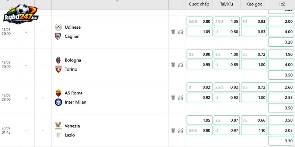This screenshot has height=147, width=295.
Task: View jersey icon for Venezia vs Lazio
Action: click(173, 130)
